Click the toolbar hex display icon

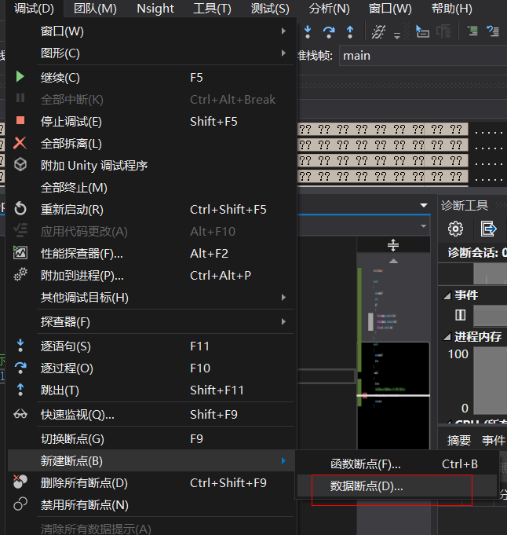[378, 31]
